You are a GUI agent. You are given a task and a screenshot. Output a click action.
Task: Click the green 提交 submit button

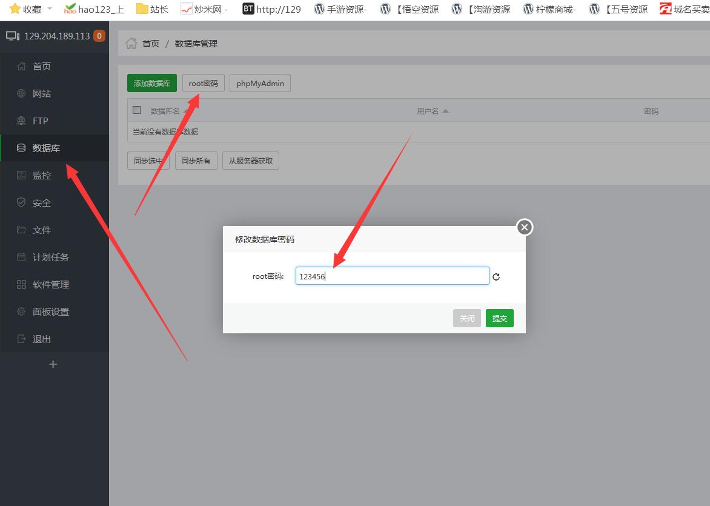coord(499,318)
